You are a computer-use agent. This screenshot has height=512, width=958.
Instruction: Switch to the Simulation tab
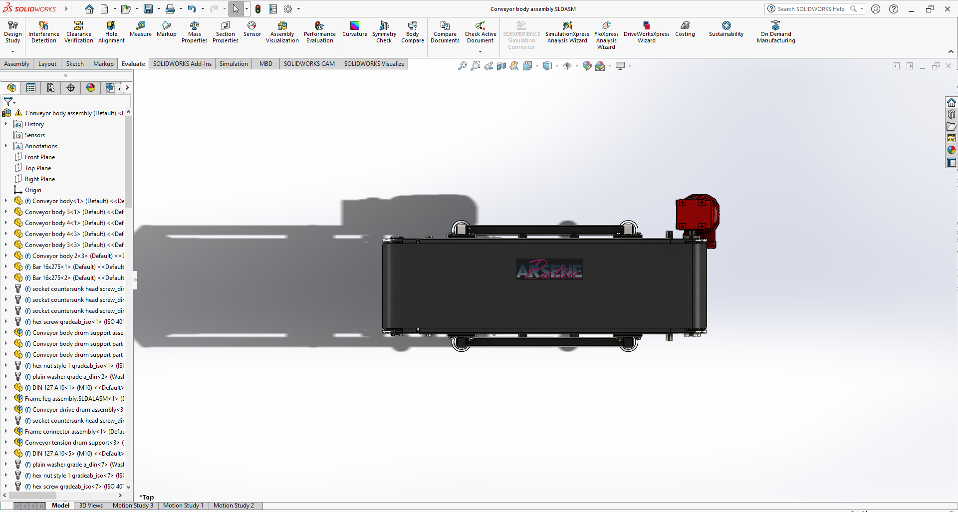point(234,64)
